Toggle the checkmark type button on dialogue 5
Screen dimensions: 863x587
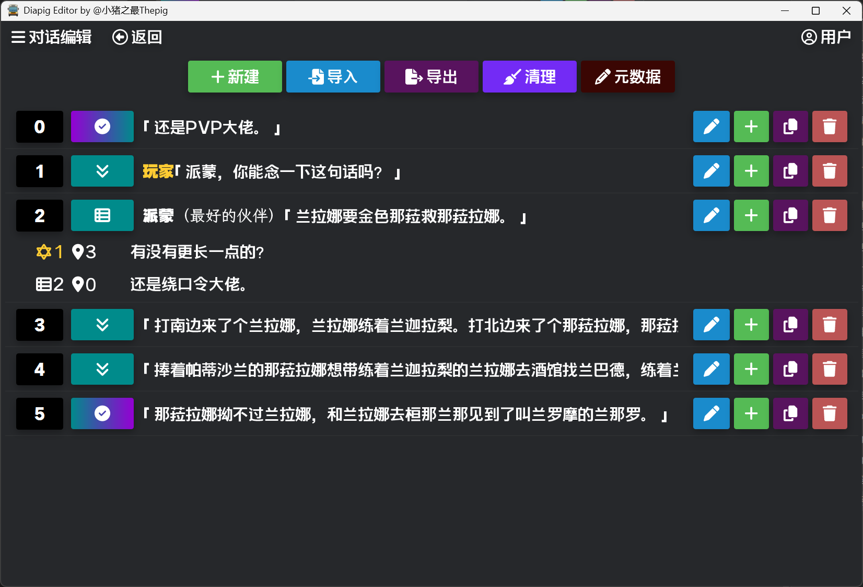pos(102,413)
